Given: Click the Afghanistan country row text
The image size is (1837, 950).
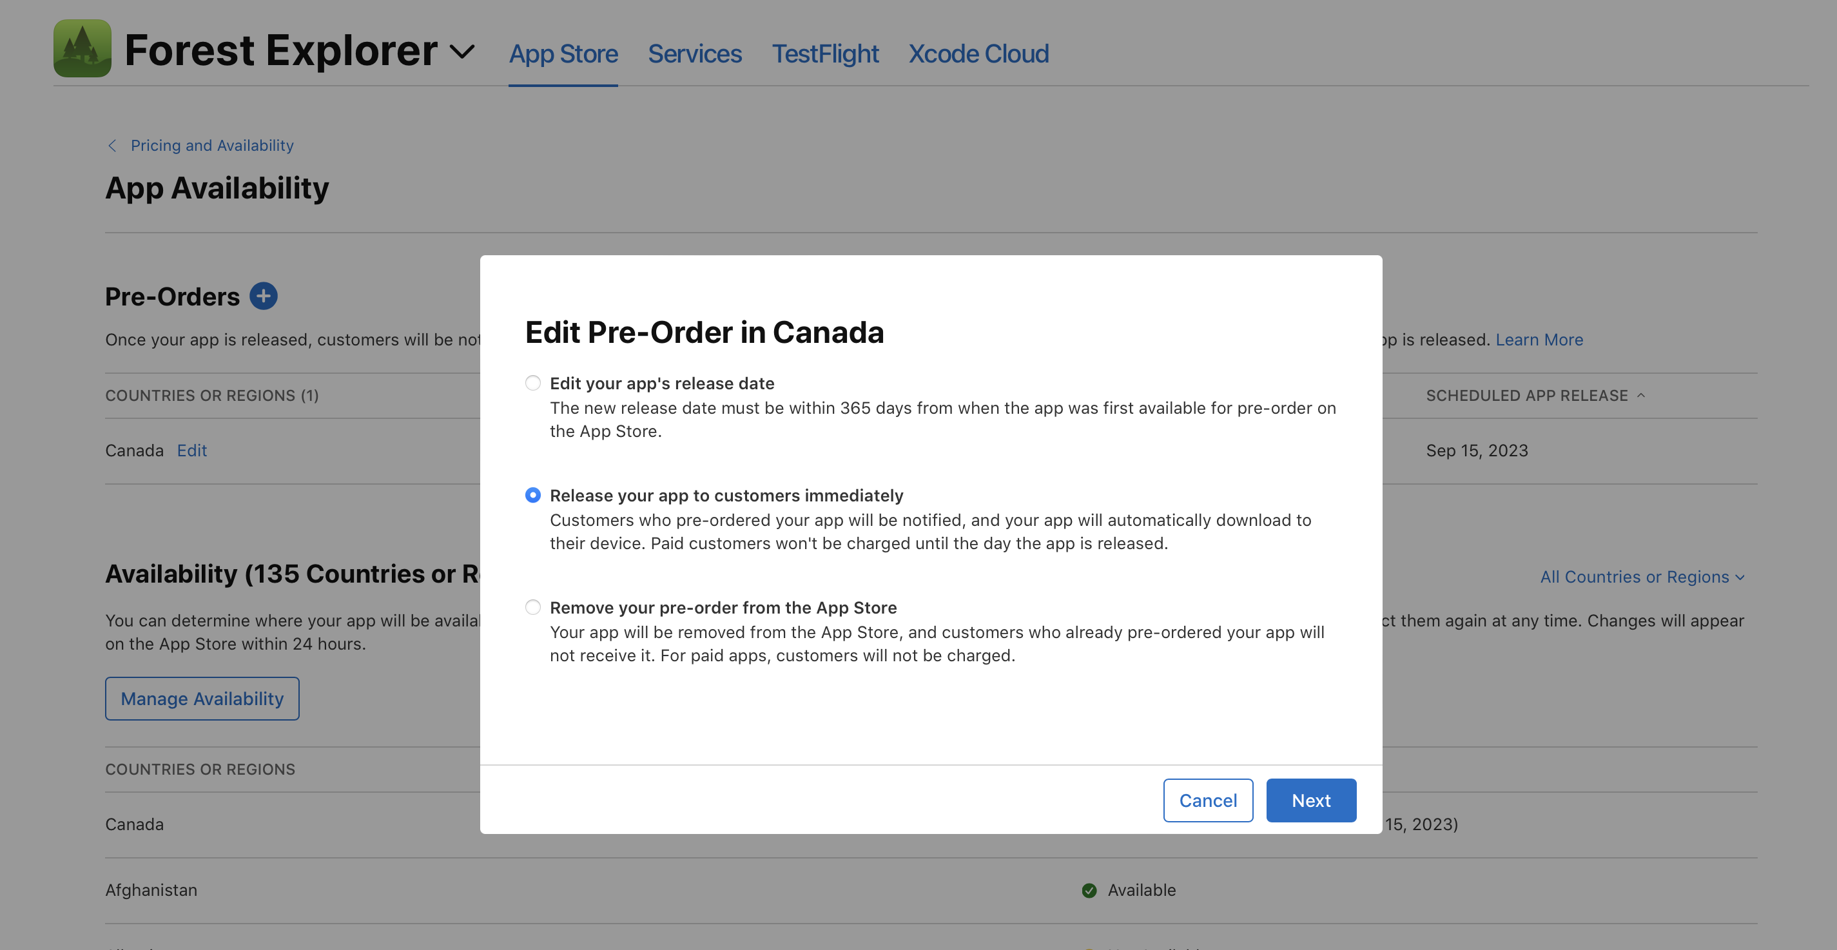Looking at the screenshot, I should pyautogui.click(x=151, y=890).
